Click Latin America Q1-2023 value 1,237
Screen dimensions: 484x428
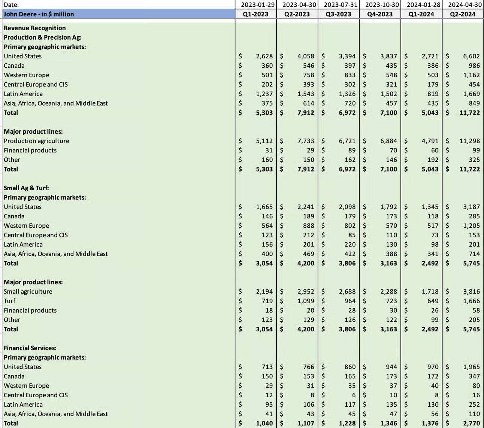(264, 94)
